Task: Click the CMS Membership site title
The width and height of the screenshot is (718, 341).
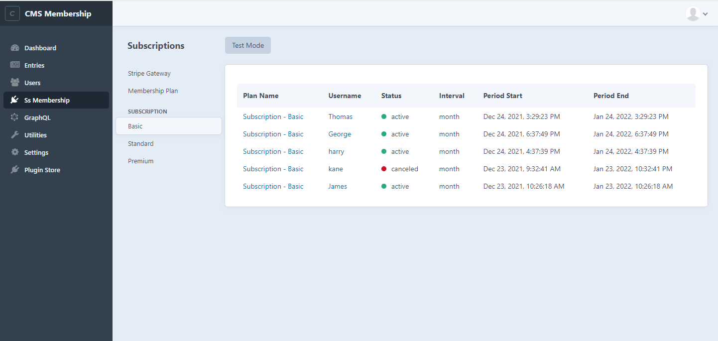Action: coord(58,13)
